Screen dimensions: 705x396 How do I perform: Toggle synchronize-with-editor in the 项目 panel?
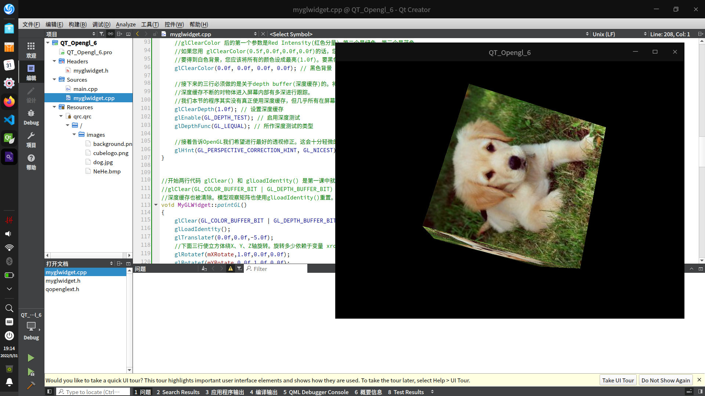point(110,34)
